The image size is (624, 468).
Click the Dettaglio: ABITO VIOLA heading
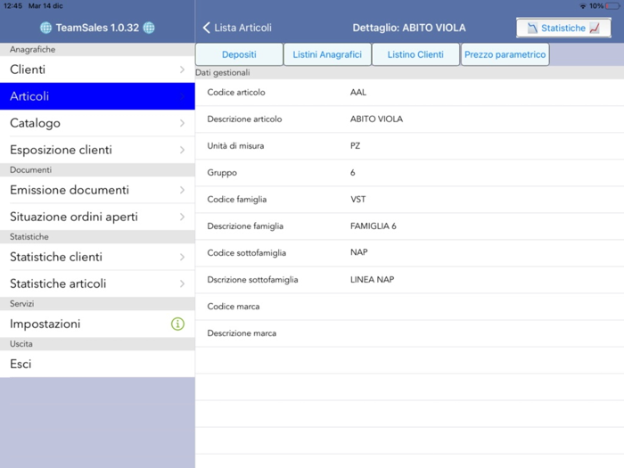(409, 28)
